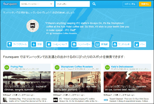The height and width of the screenshot is (104, 154).
Task: Click the coffee cup icon
Action: [x=49, y=44]
